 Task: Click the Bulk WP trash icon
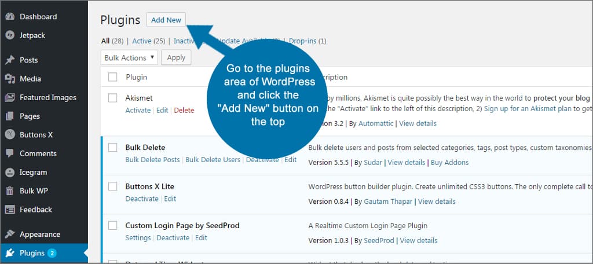pos(9,191)
